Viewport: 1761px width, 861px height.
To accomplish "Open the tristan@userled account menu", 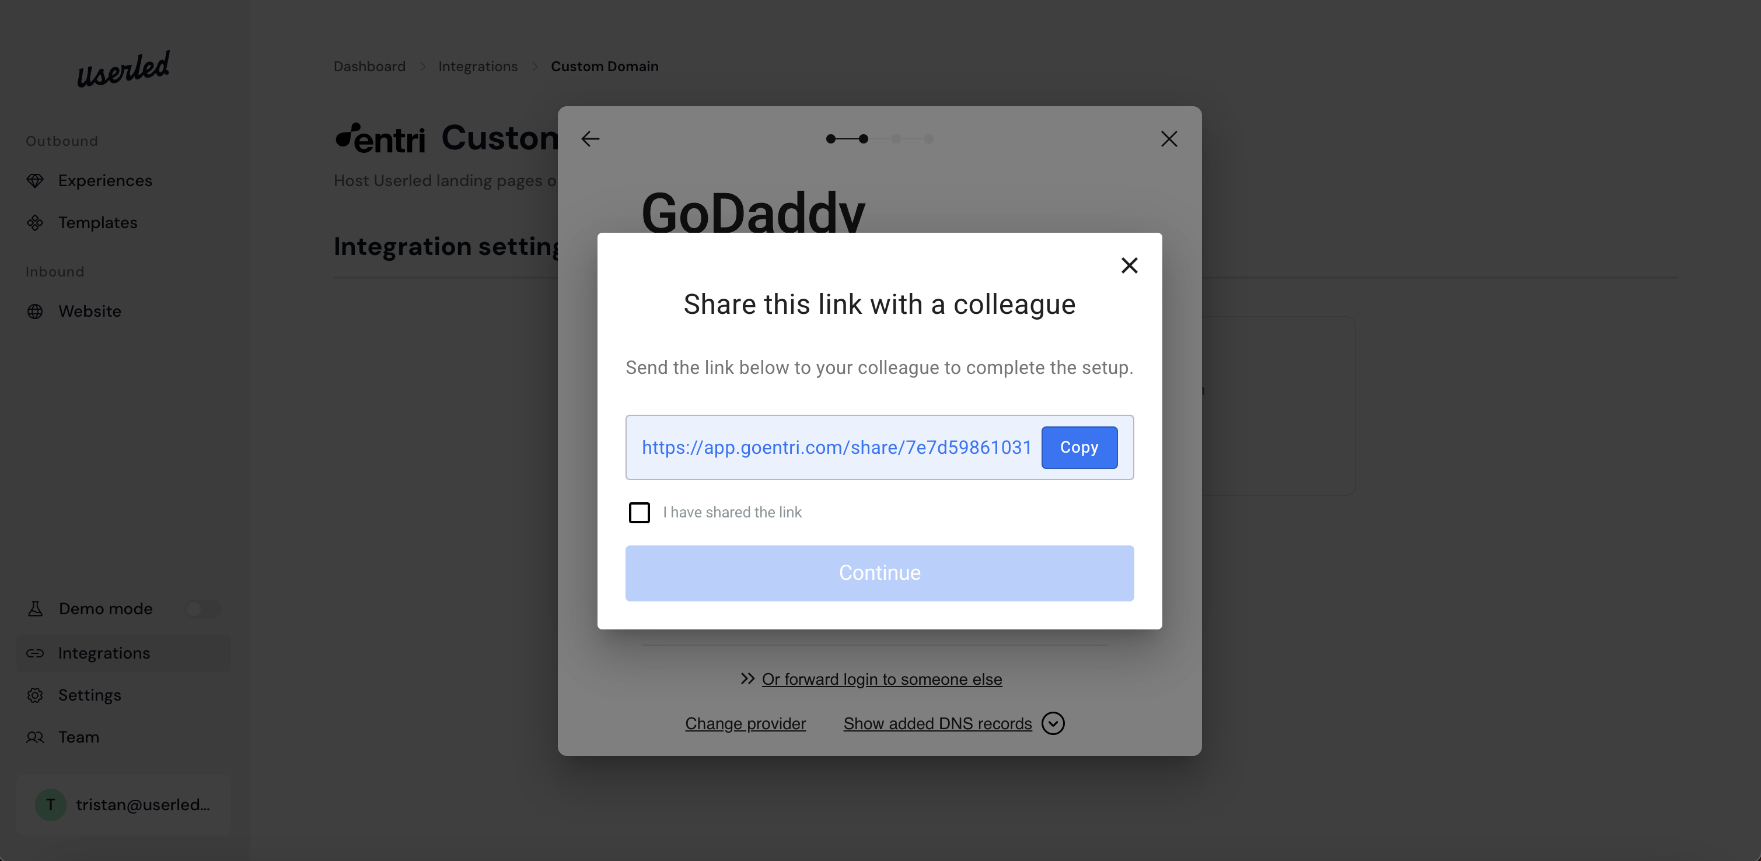I will pos(124,805).
